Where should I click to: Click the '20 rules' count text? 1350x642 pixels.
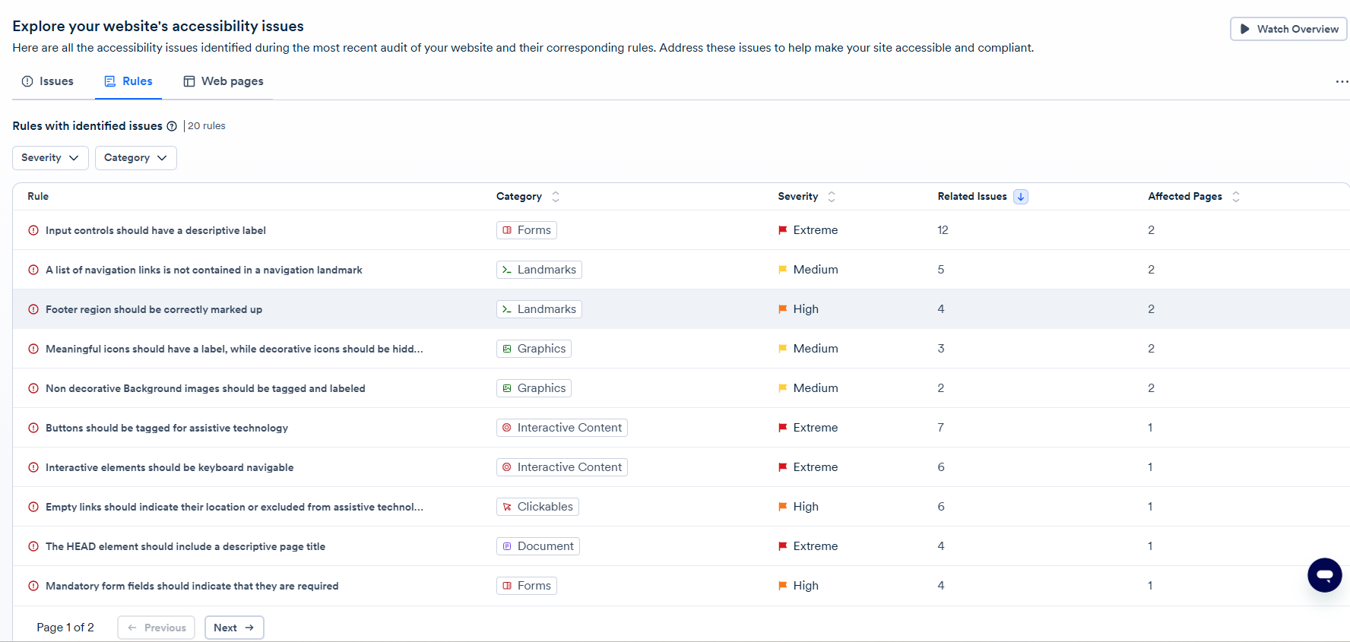pyautogui.click(x=207, y=126)
